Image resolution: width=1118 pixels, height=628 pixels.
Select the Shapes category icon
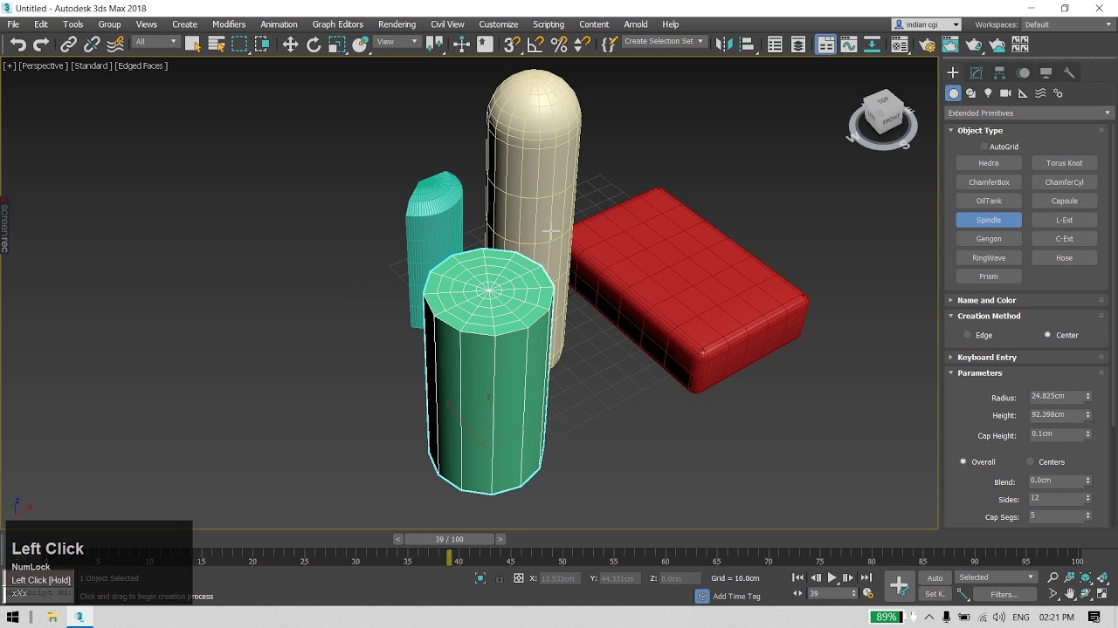click(x=970, y=93)
